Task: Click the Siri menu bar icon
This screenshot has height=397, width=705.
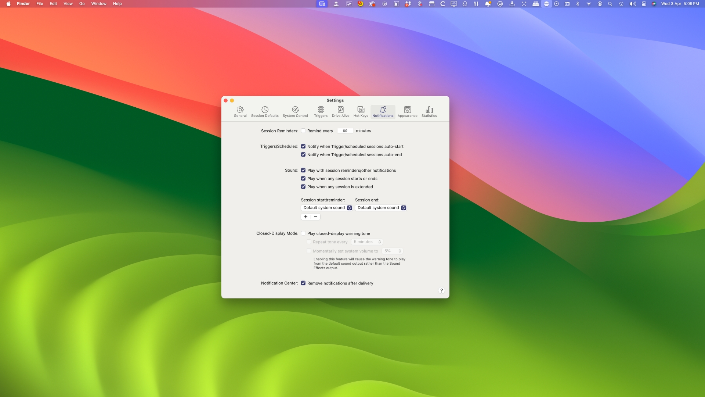Action: click(654, 4)
